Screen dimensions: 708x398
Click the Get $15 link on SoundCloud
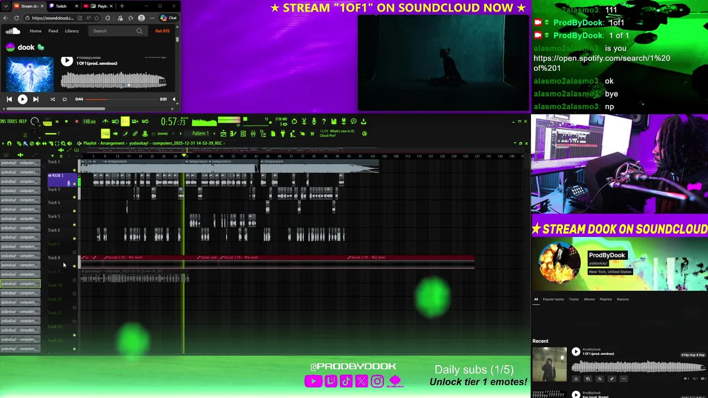tap(163, 31)
